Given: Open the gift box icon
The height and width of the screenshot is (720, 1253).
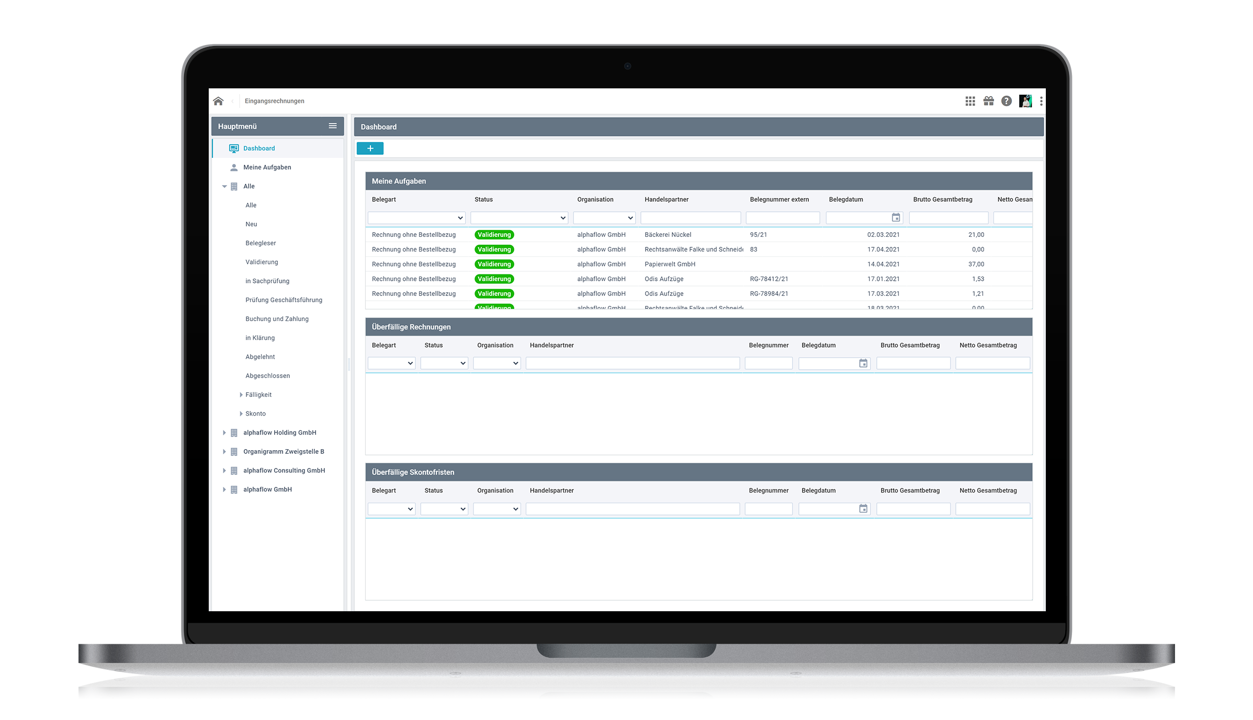Looking at the screenshot, I should (x=988, y=101).
